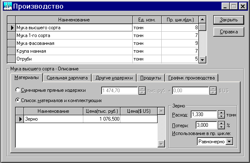Maximize the Производство window
Image resolution: width=250 pixels, height=163 pixels.
234,6
